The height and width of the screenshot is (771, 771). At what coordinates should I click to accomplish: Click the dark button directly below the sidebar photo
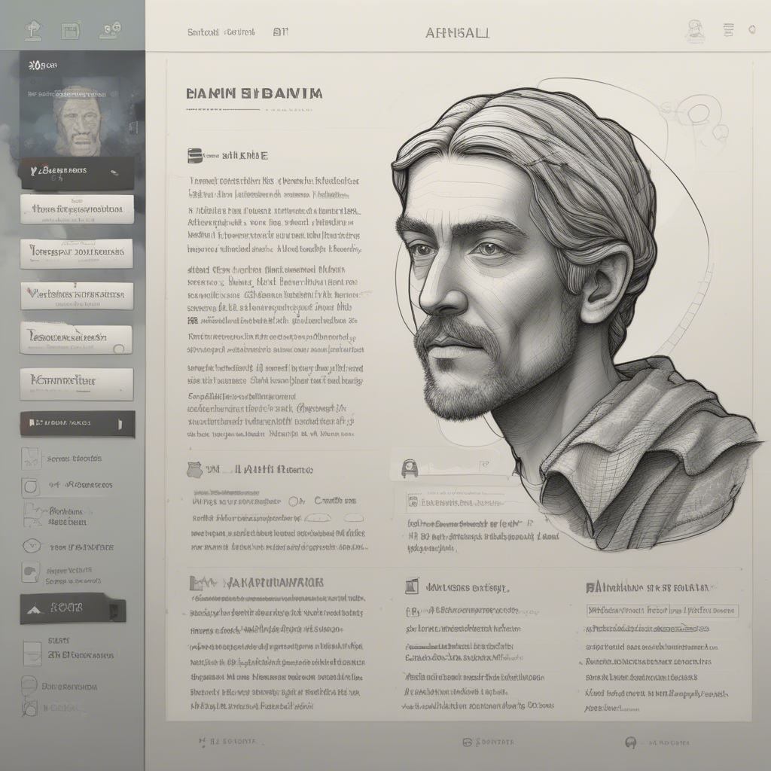click(x=78, y=174)
